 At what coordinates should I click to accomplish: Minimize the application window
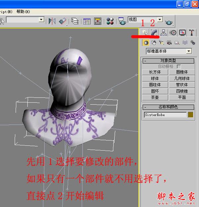180,4
